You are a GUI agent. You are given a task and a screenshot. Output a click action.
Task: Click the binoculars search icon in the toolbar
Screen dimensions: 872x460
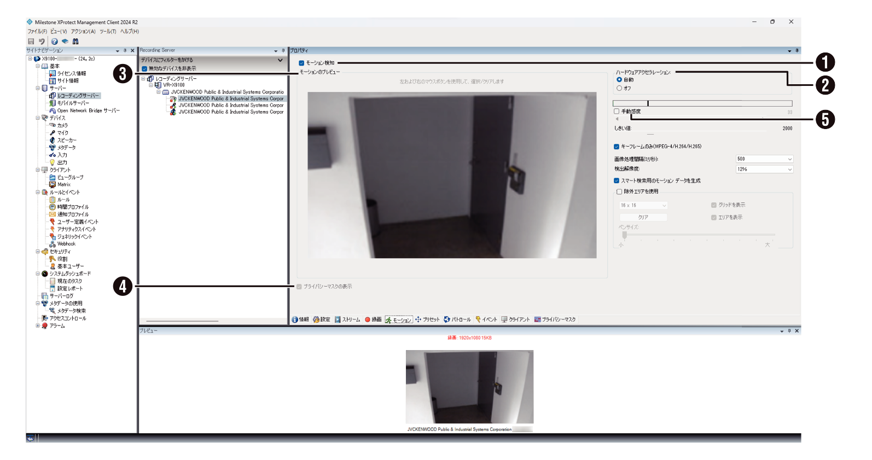tap(75, 42)
